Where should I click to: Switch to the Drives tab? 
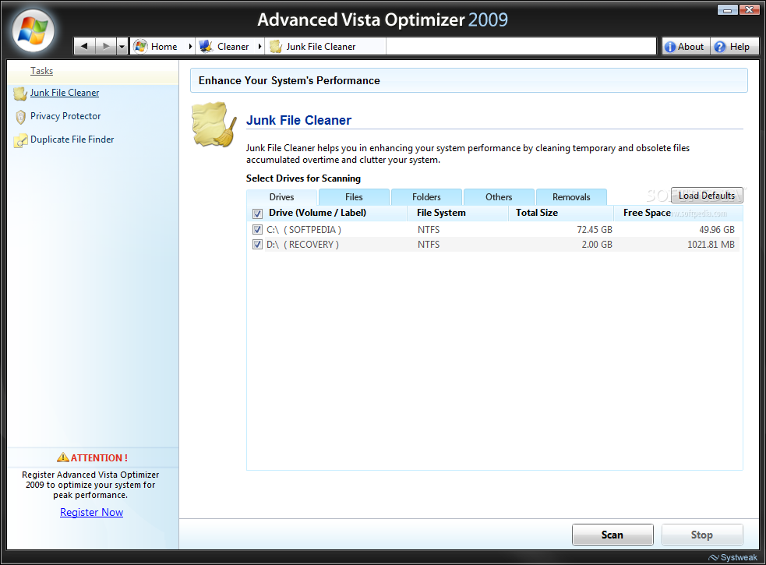point(282,197)
